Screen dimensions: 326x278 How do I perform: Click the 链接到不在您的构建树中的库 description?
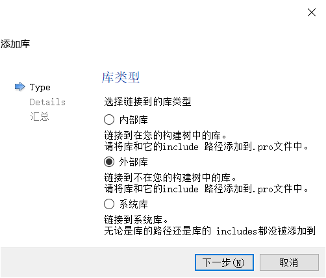170,177
